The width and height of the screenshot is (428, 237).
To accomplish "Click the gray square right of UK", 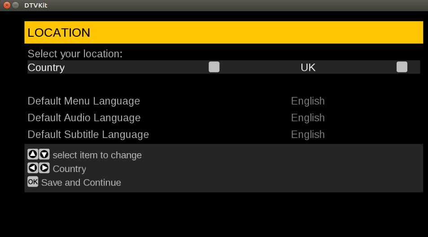I will 402,67.
